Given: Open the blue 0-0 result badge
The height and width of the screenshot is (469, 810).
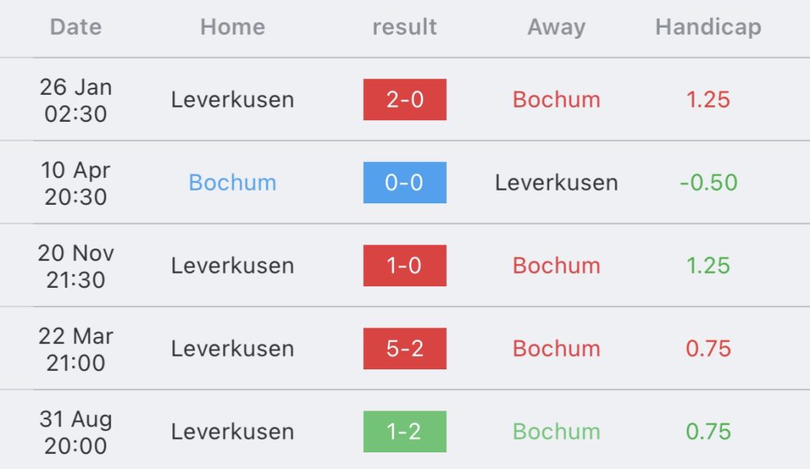Looking at the screenshot, I should (x=404, y=183).
